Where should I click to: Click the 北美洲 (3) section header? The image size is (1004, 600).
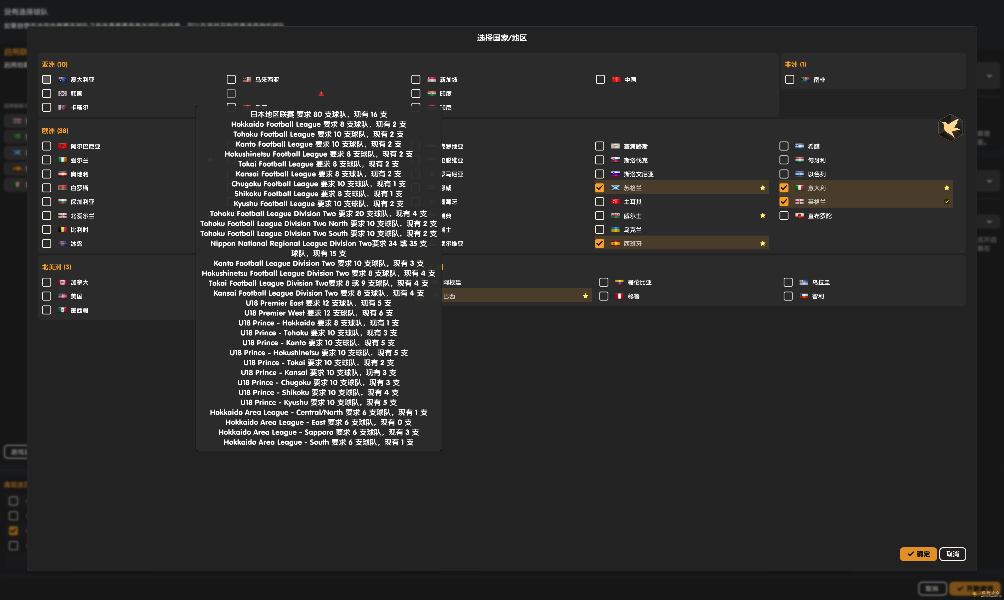pyautogui.click(x=56, y=267)
